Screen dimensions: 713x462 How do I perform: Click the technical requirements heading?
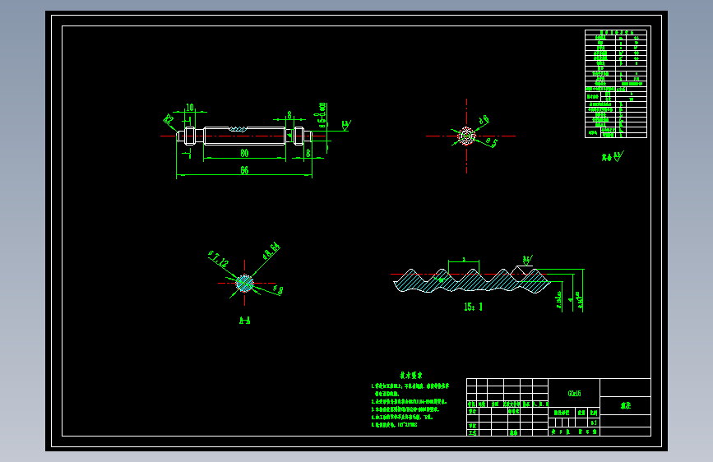tap(411, 376)
